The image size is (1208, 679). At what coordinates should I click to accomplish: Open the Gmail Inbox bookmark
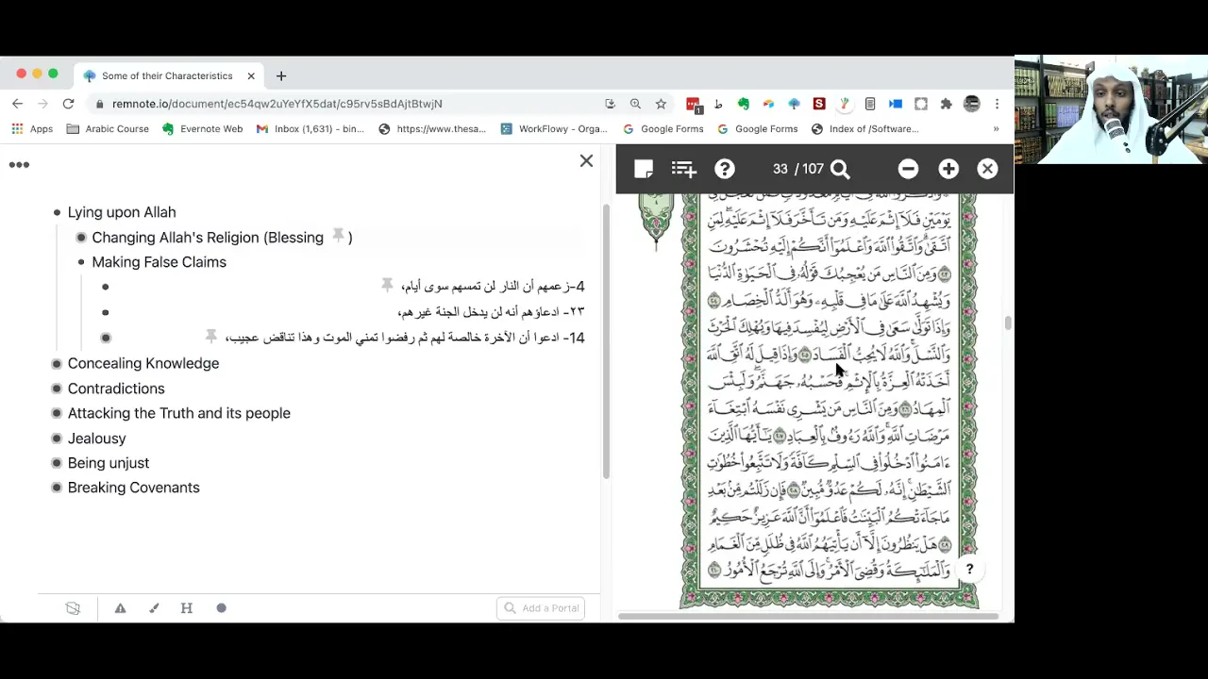click(x=310, y=129)
